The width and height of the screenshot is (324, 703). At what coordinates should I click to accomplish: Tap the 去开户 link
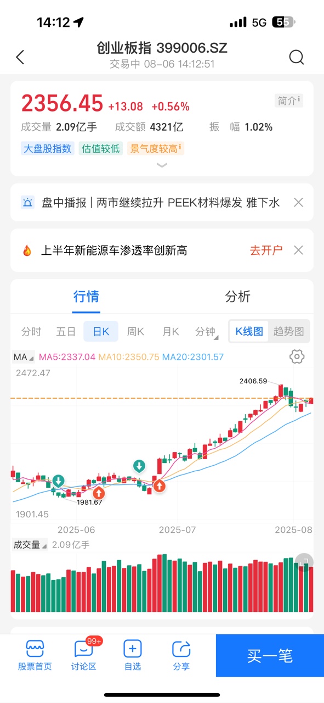pos(266,250)
